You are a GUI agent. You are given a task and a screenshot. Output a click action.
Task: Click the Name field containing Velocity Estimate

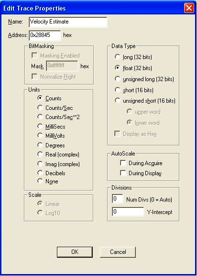pos(68,22)
